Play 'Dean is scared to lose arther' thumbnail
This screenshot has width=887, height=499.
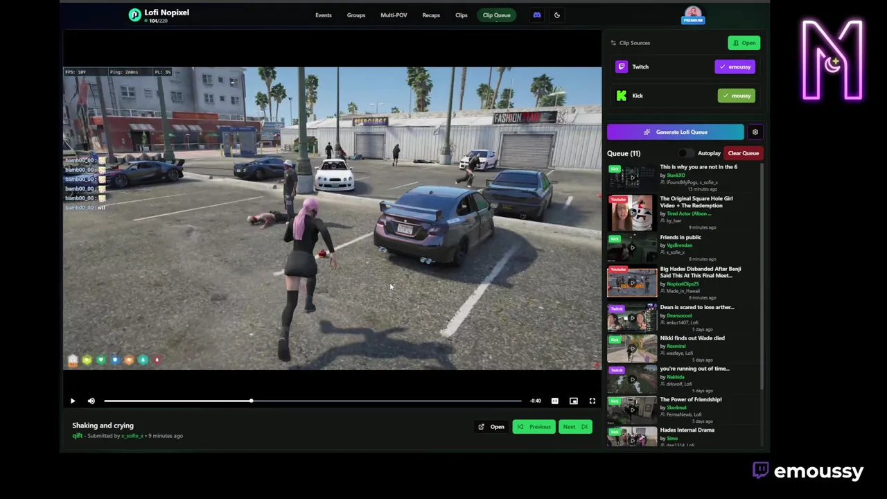click(632, 318)
